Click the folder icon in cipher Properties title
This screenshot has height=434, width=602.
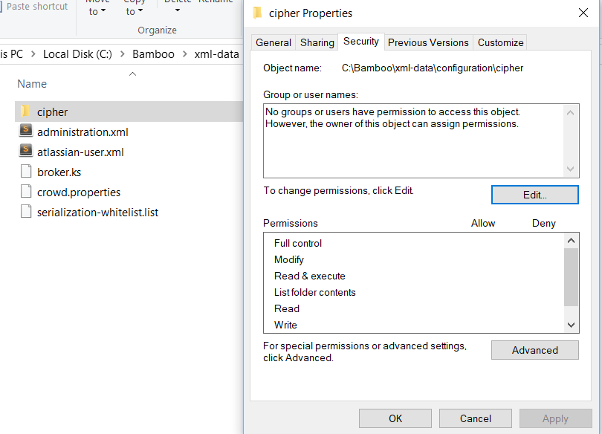point(258,13)
